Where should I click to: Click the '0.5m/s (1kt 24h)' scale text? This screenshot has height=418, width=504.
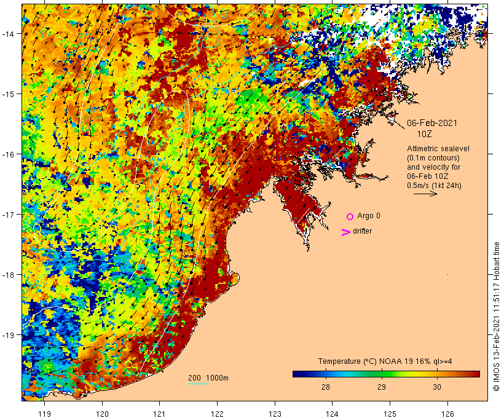[434, 186]
